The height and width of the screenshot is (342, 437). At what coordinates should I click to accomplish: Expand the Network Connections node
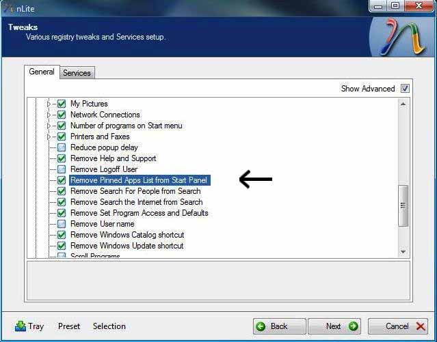(49, 115)
